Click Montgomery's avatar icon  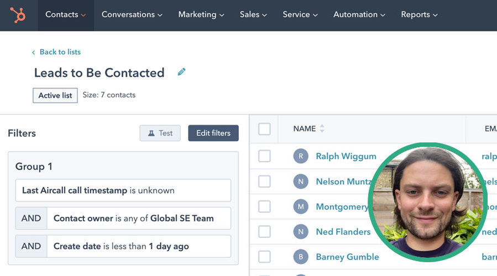[x=300, y=206]
